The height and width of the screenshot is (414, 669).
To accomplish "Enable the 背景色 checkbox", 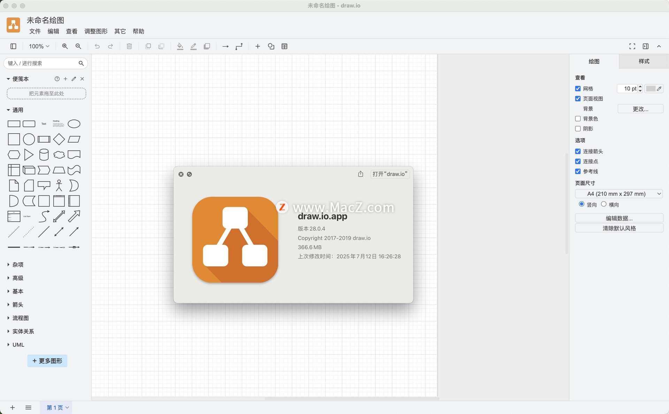I will [x=578, y=119].
